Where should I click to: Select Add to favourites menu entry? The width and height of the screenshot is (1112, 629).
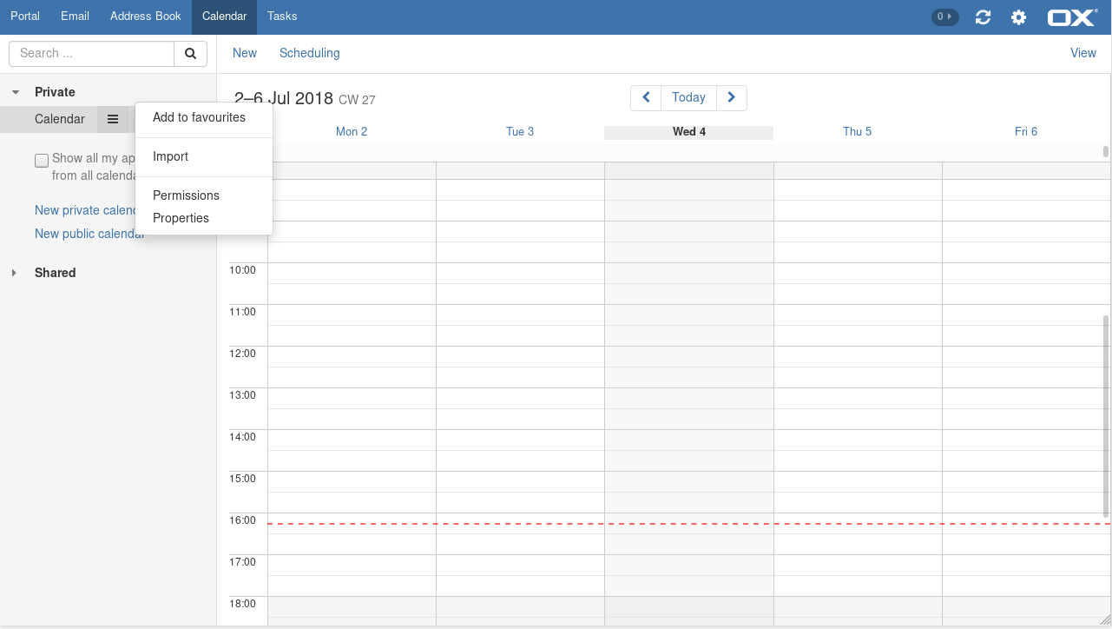point(199,117)
